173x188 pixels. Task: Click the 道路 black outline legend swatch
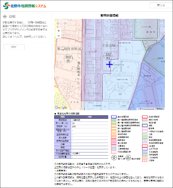145,126
